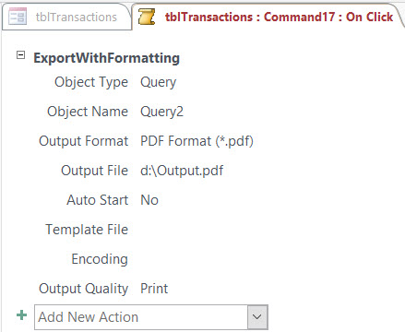Click the Output Quality value Print
The height and width of the screenshot is (332, 405).
pos(154,289)
